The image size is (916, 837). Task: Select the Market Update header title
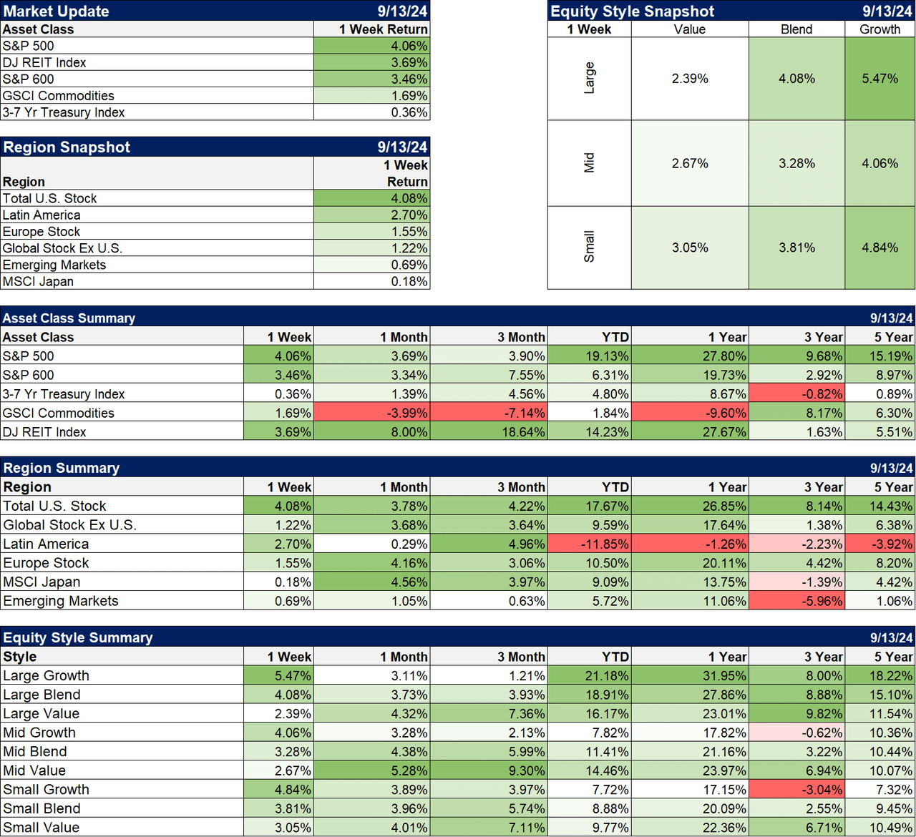56,11
